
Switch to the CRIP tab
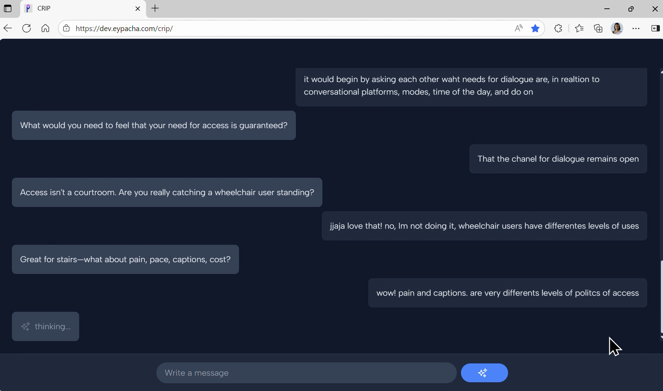[x=70, y=8]
